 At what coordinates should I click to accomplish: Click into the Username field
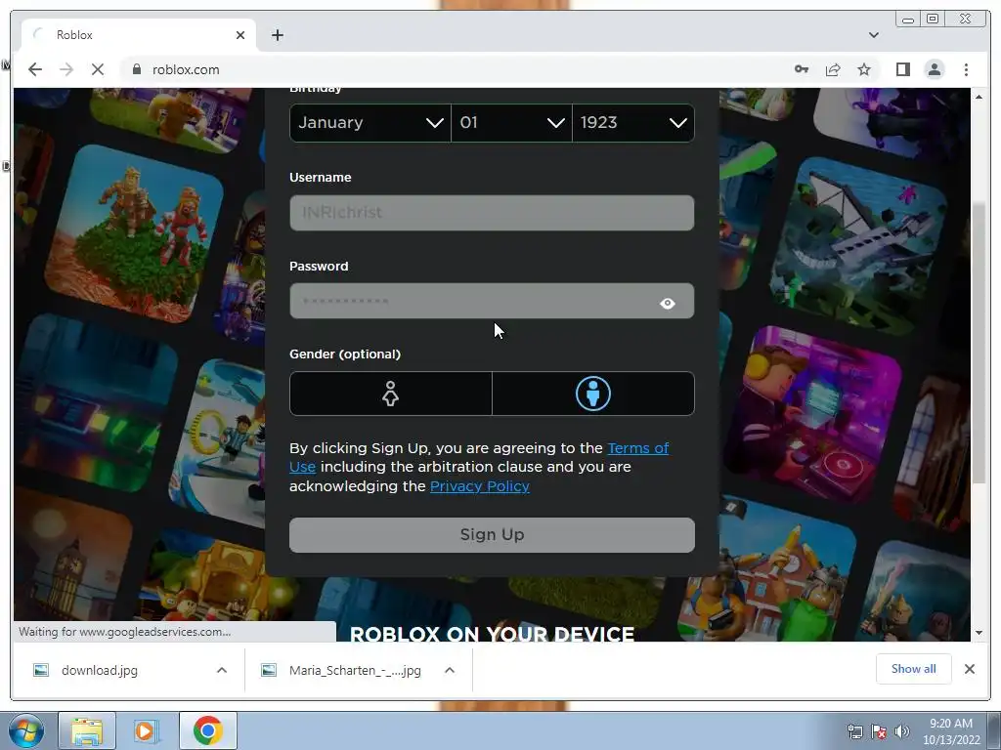point(492,212)
